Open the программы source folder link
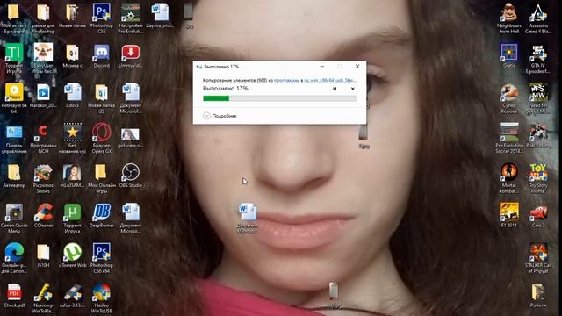 pos(286,80)
